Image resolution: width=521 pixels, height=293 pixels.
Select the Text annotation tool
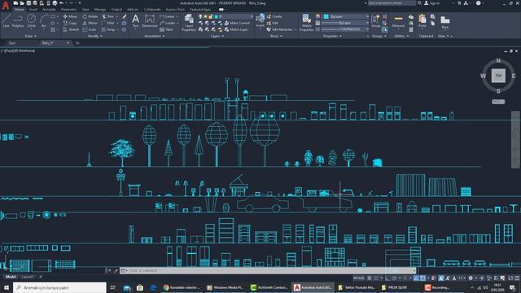pos(136,20)
